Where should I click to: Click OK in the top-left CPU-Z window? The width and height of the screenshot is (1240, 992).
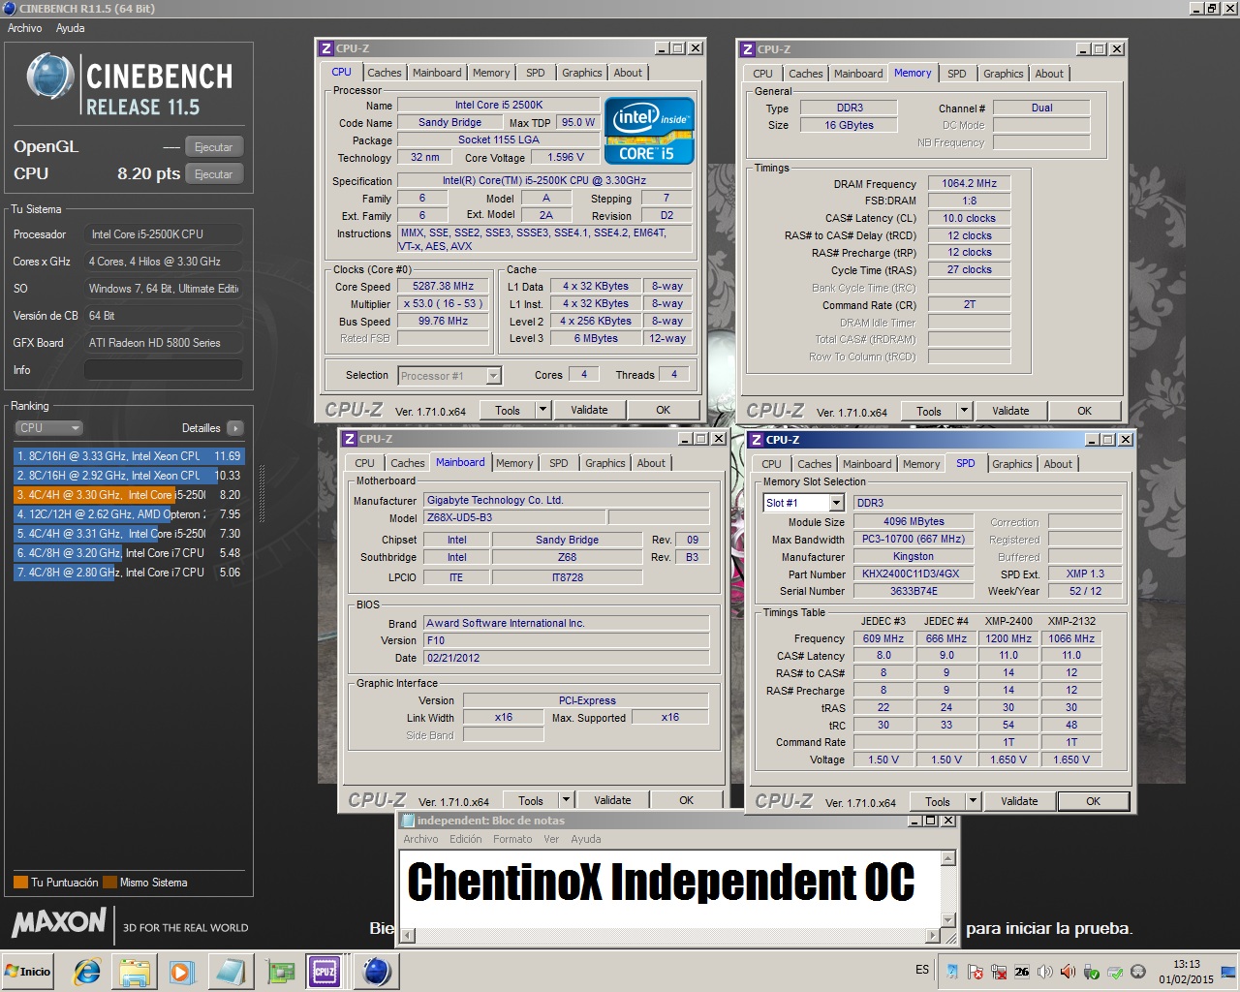click(x=663, y=410)
